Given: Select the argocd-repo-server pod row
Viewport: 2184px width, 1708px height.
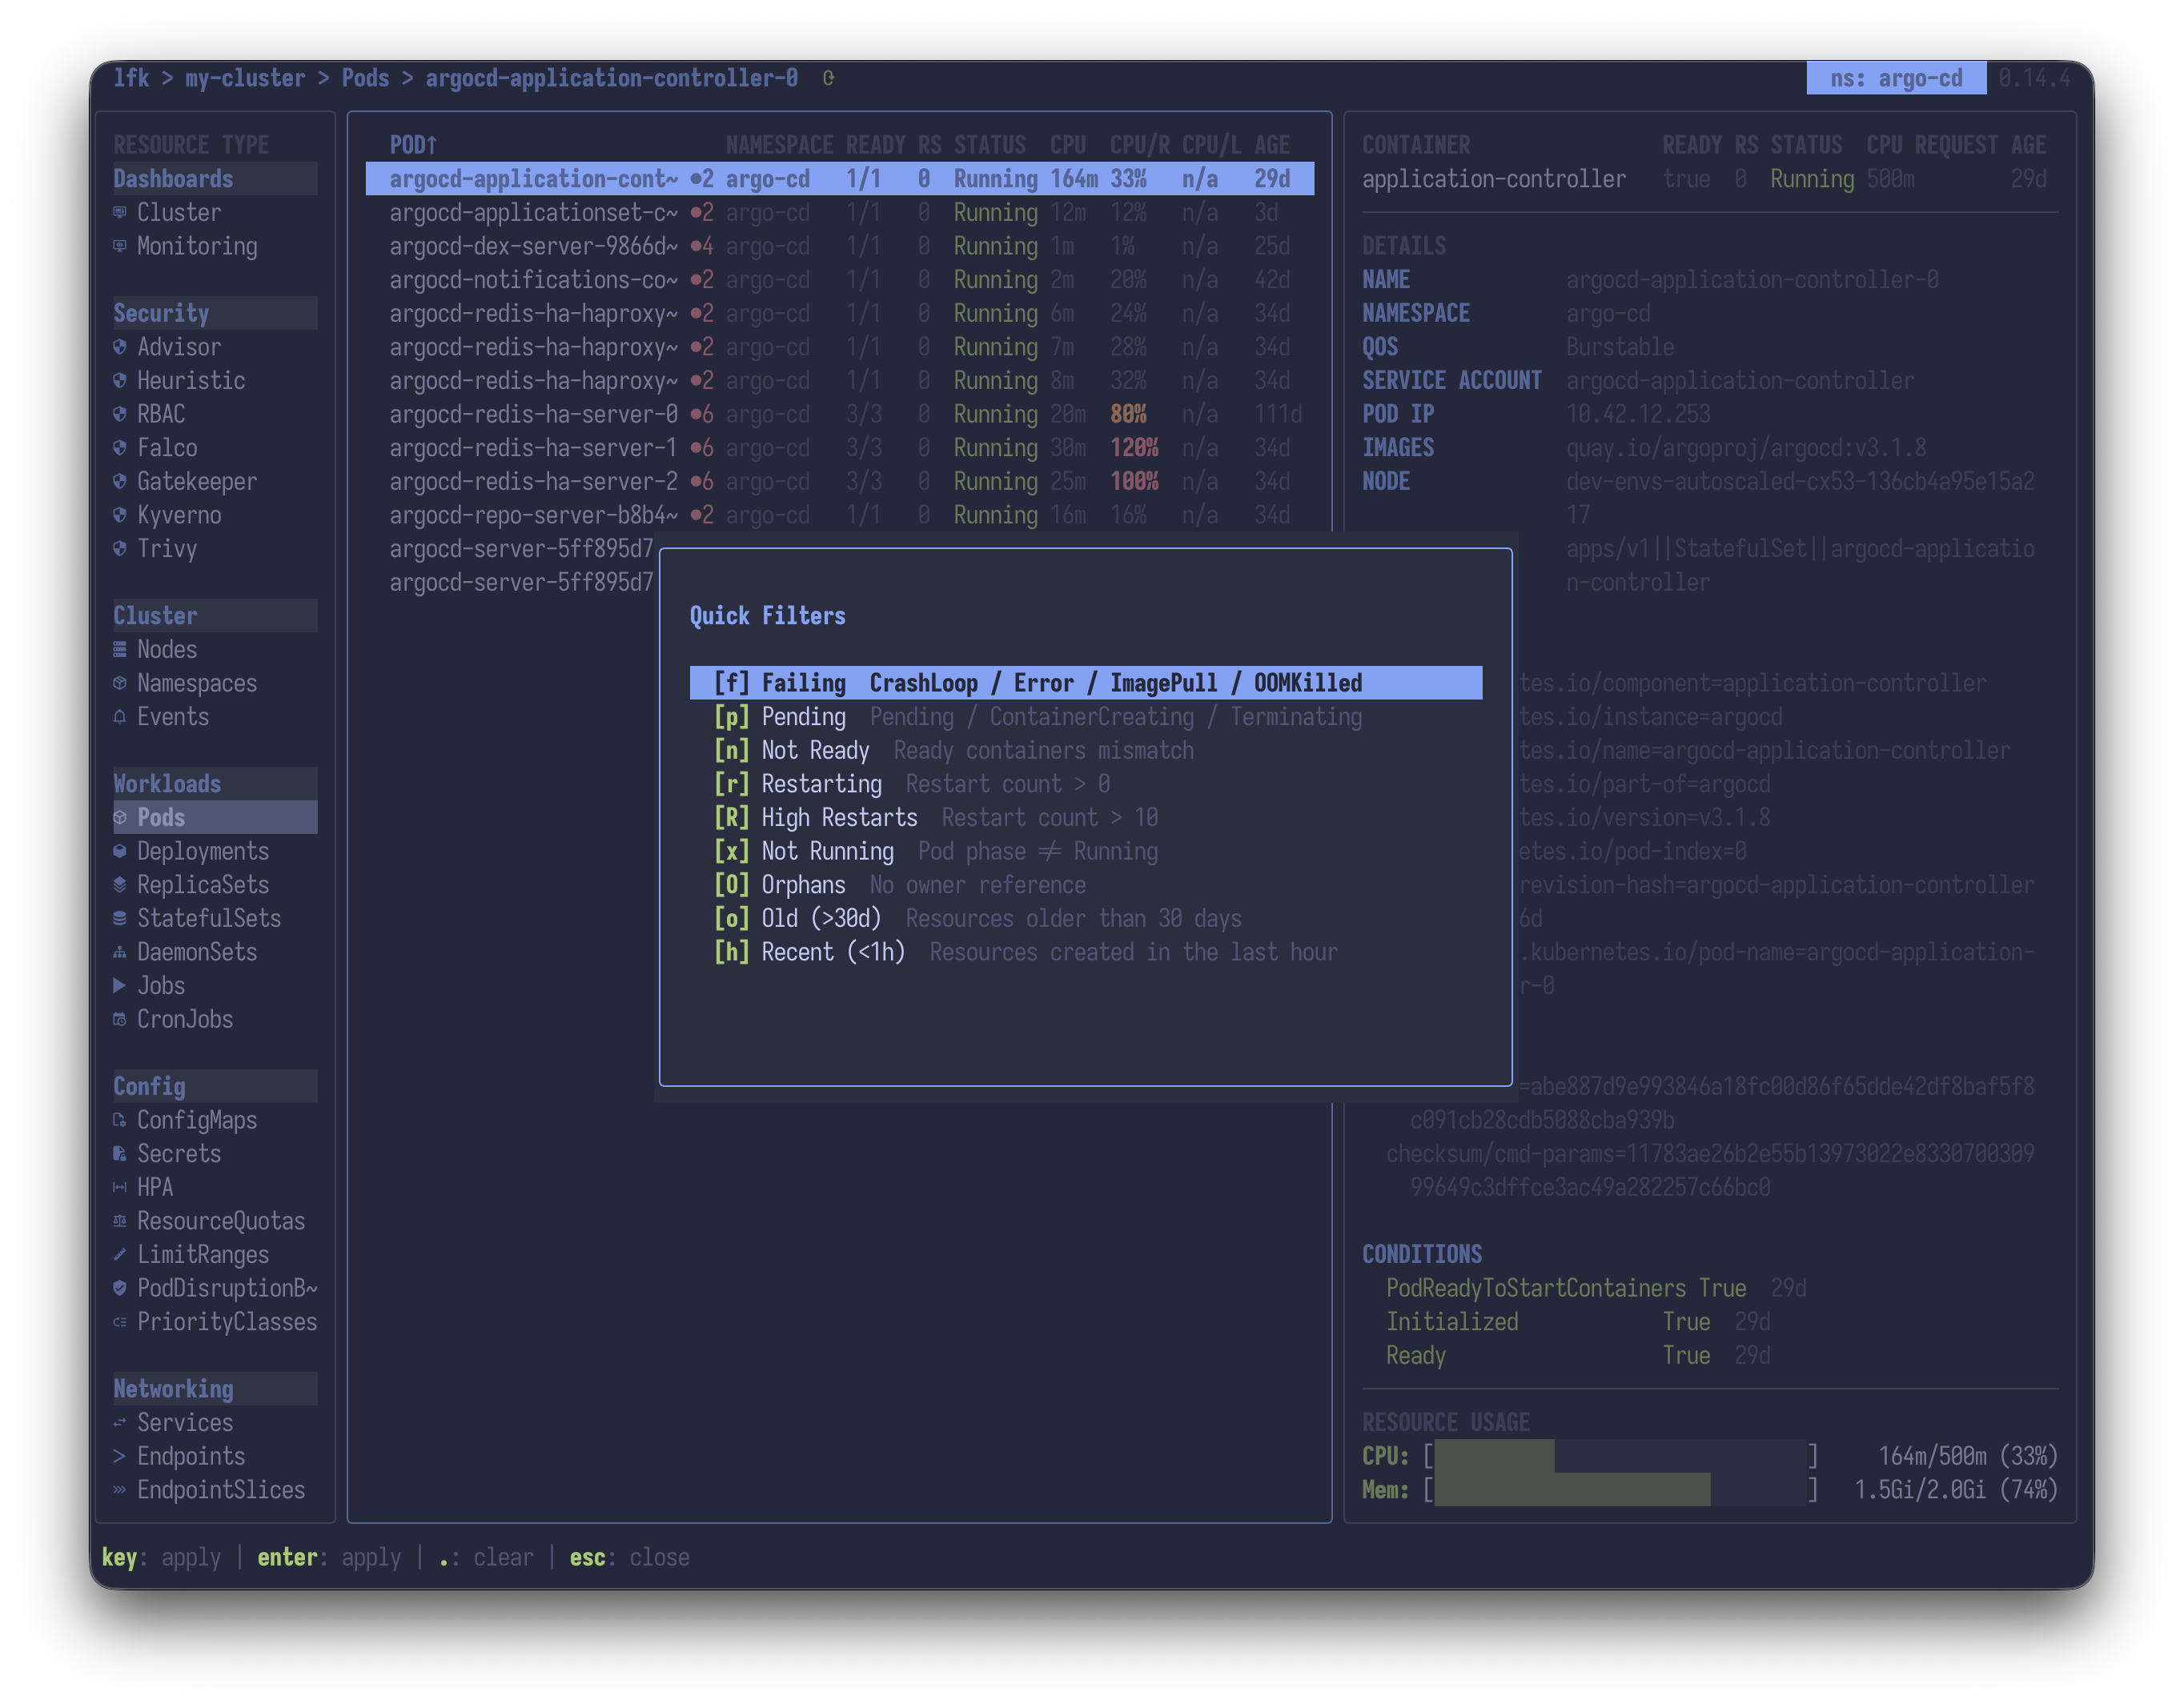Looking at the screenshot, I should pos(840,515).
